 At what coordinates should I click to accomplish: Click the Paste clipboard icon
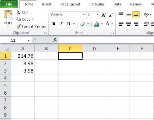(x=8, y=15)
